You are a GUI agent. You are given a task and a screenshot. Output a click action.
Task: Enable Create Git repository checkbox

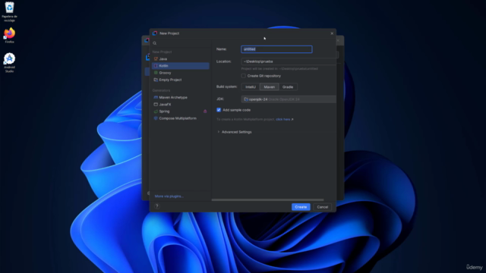coord(244,76)
